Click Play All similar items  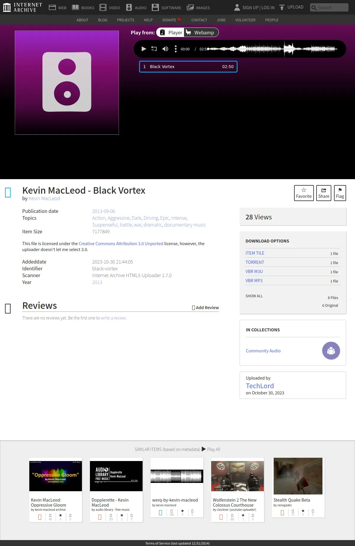pos(211,449)
